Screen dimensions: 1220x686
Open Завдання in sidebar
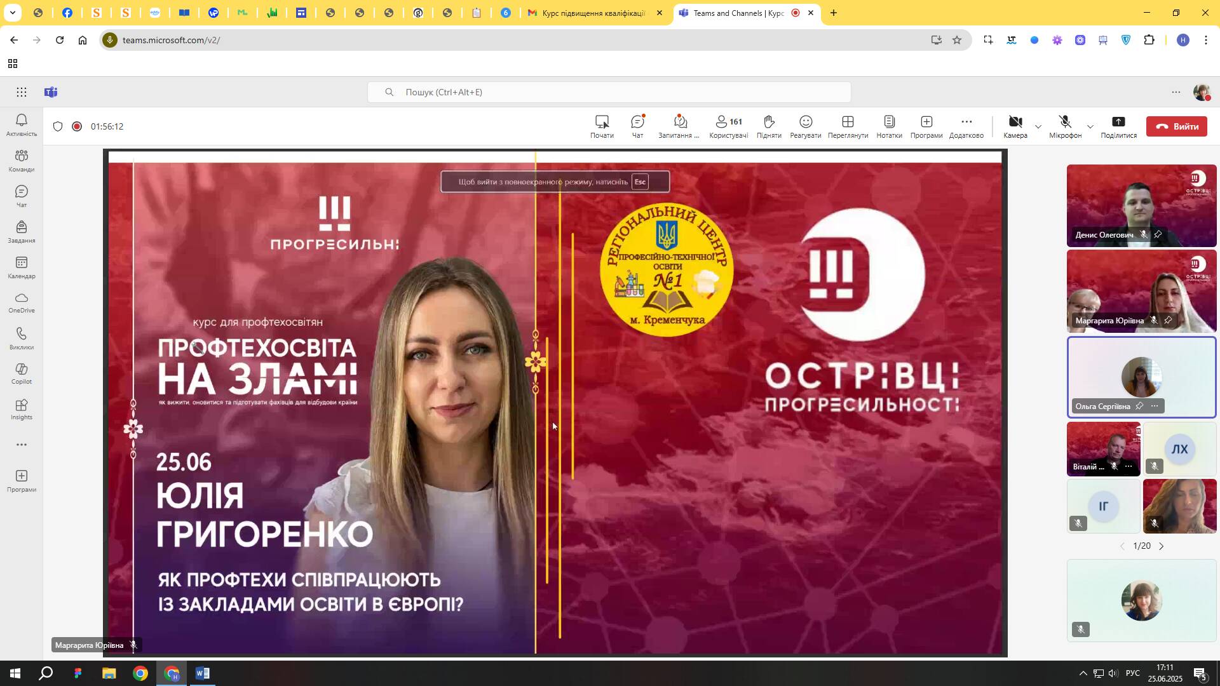pyautogui.click(x=22, y=232)
